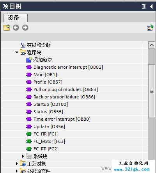Toggle column view icon in project tree header
The height and width of the screenshot is (173, 156).
(144, 6)
